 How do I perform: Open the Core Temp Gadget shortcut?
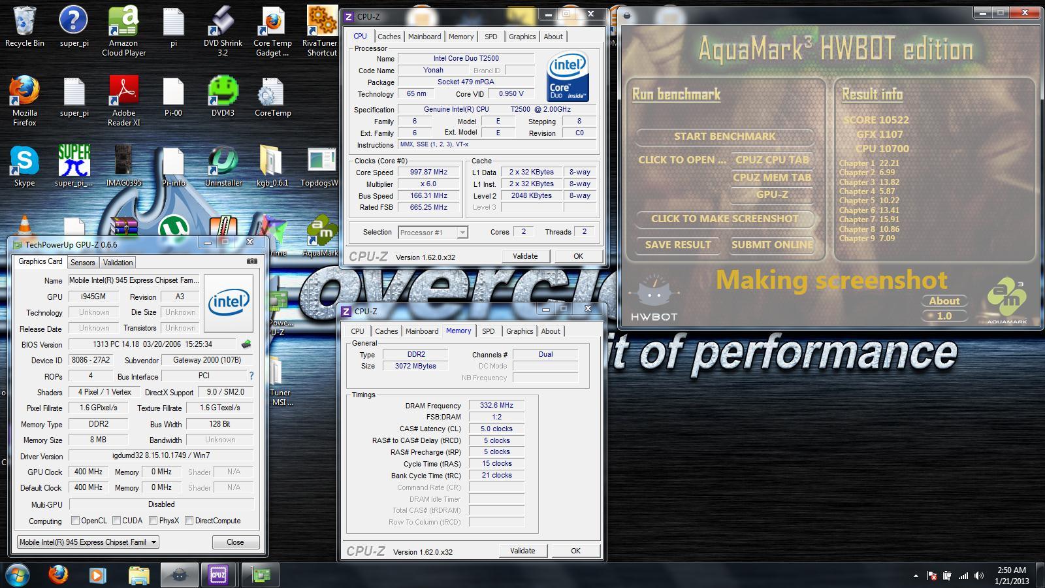click(272, 31)
